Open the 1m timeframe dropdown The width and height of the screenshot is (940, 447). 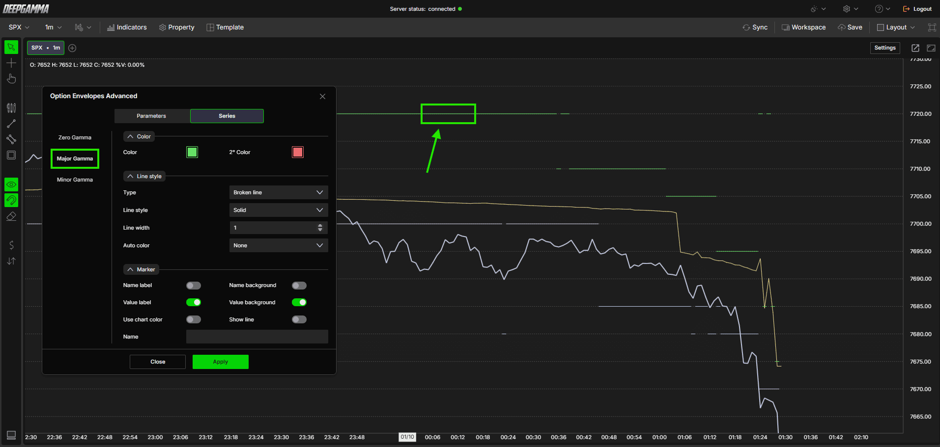tap(53, 27)
